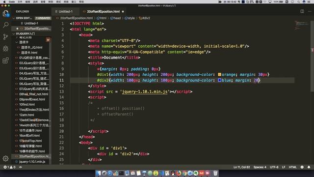Click the Split Editor icon
This screenshot has width=314, height=177.
coord(302,11)
